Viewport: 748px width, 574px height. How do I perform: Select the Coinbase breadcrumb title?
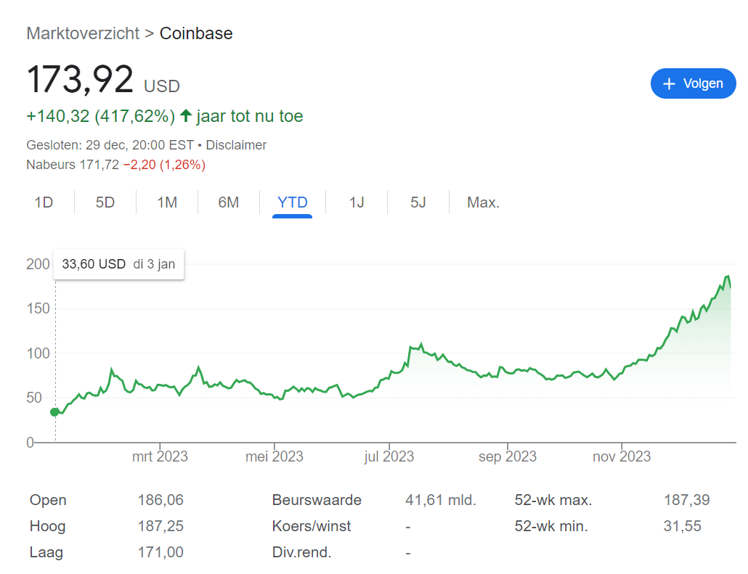pyautogui.click(x=196, y=33)
